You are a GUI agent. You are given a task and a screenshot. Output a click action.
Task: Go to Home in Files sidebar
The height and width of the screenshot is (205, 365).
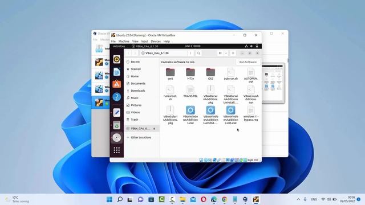[142, 76]
